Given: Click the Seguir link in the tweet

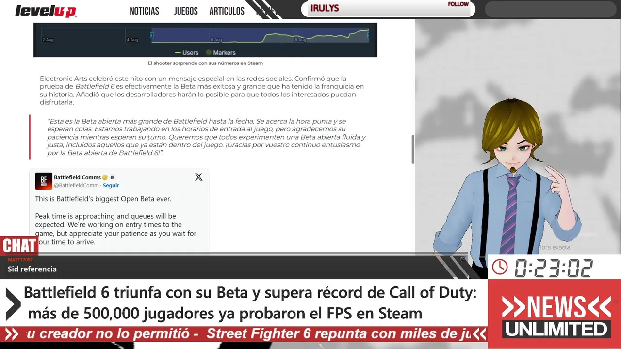Looking at the screenshot, I should 111,185.
